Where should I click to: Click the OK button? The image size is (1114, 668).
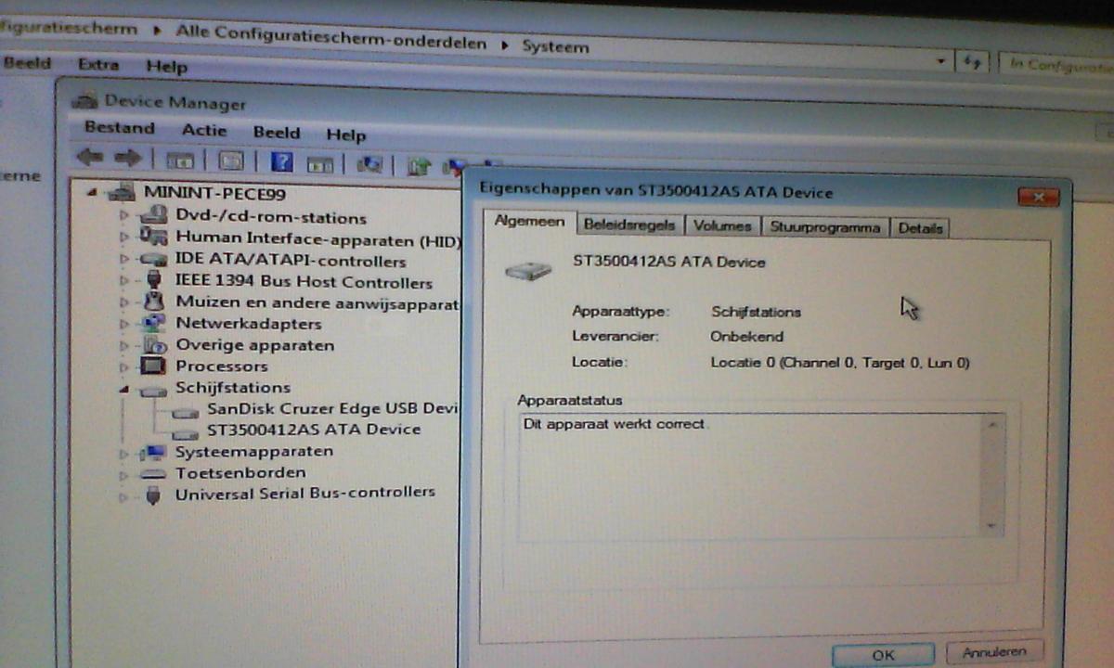[883, 655]
